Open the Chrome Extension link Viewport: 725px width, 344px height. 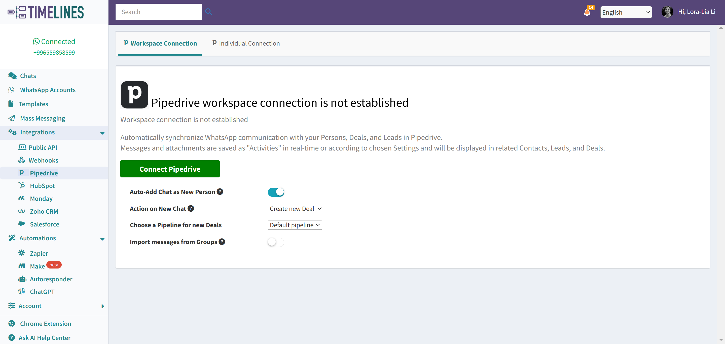click(x=46, y=323)
